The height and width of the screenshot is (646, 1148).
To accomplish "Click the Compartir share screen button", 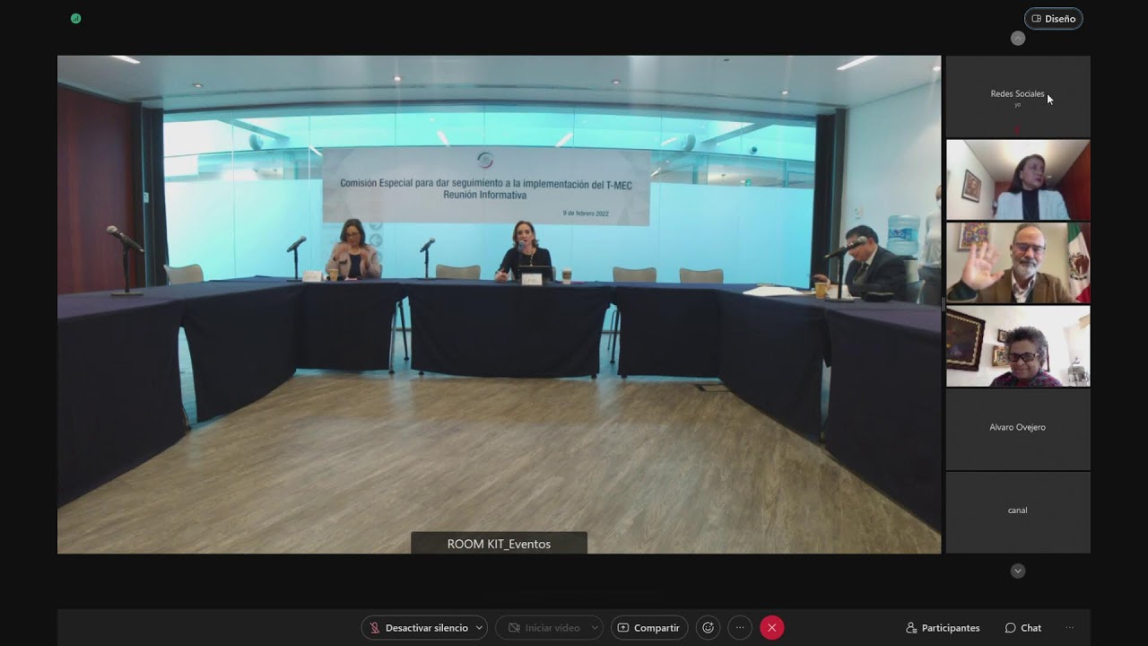I will pyautogui.click(x=649, y=628).
